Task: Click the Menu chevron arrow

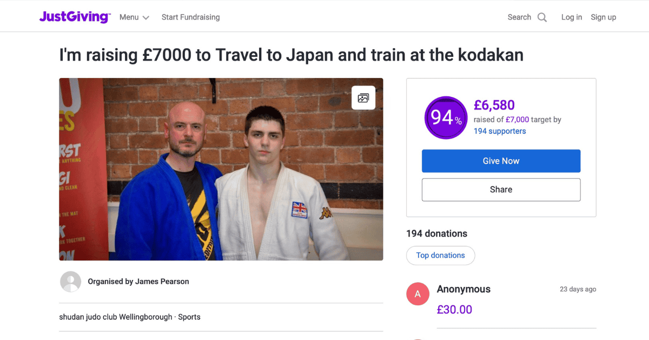Action: coord(145,18)
